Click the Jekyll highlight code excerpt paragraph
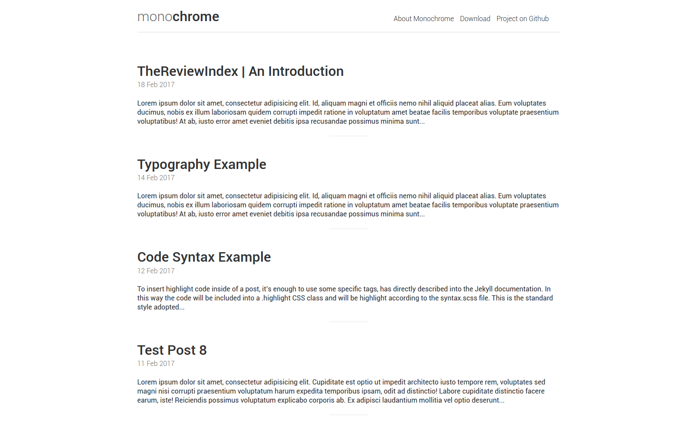This screenshot has height=422, width=686. click(x=345, y=298)
